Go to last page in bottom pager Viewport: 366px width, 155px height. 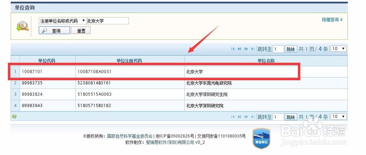[x=253, y=117]
